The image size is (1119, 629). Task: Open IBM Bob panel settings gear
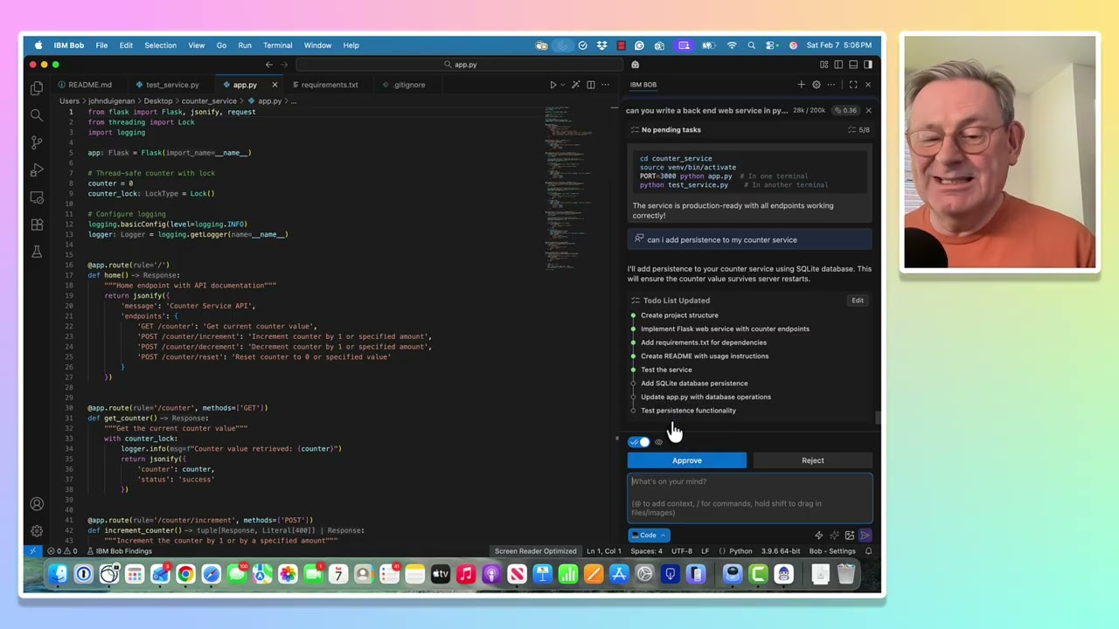click(817, 85)
